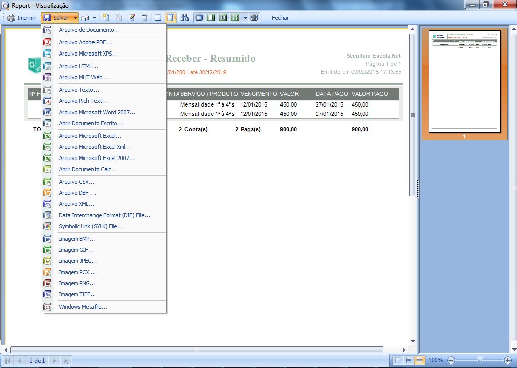Click the report vertical scrollbar thumb
This screenshot has width=517, height=368.
(413, 115)
